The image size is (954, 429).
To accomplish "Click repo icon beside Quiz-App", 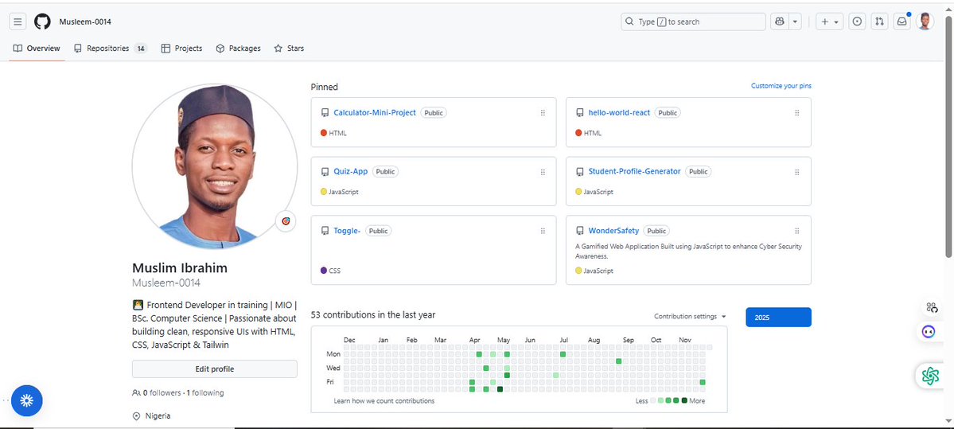I will tap(325, 172).
